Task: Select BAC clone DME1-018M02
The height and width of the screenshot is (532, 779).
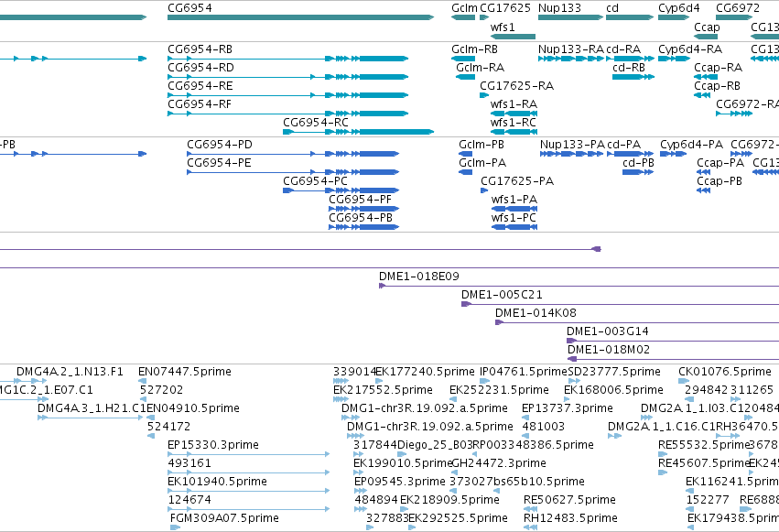Action: [609, 350]
